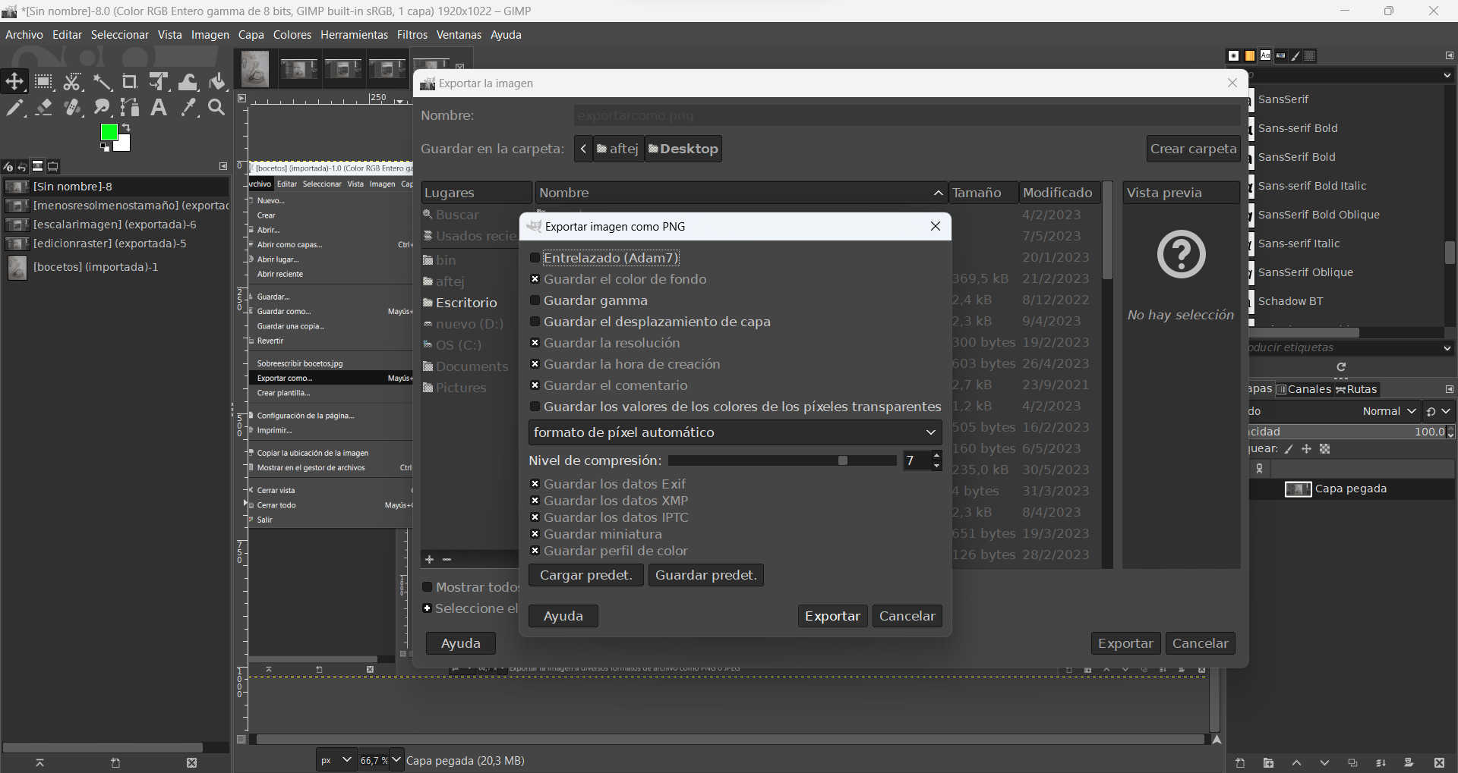This screenshot has width=1458, height=773.
Task: Open the layer mode group switcher dropdown
Action: (x=1437, y=411)
